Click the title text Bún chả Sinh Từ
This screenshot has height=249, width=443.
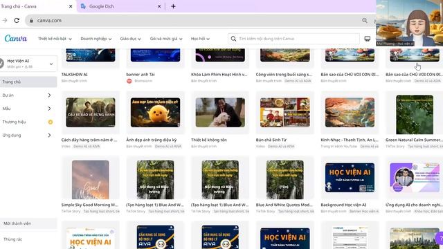pyautogui.click(x=271, y=140)
